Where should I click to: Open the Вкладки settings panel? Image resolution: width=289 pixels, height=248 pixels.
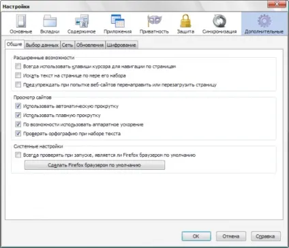click(x=50, y=24)
